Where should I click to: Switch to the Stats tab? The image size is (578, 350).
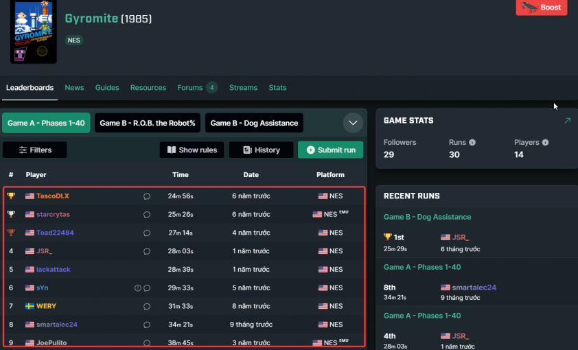pyautogui.click(x=277, y=88)
